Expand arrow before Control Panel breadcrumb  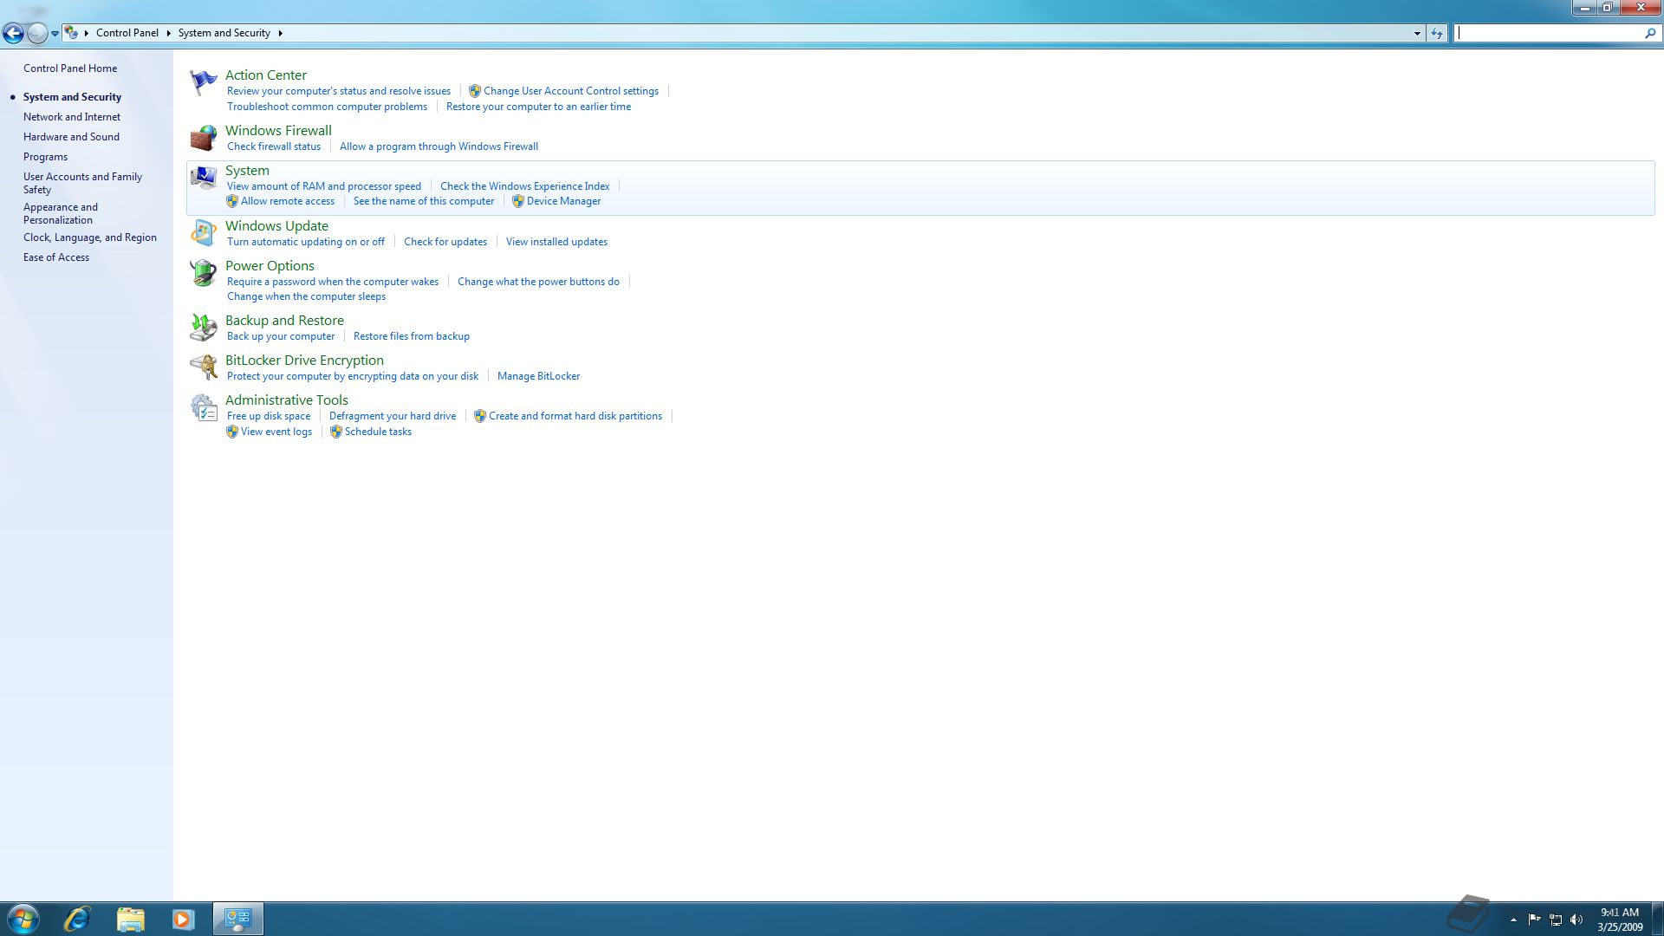[87, 33]
